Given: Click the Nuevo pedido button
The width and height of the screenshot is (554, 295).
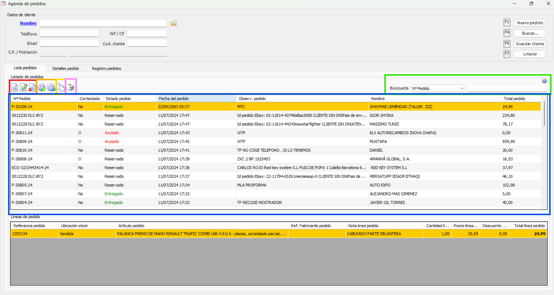Looking at the screenshot, I should pos(529,23).
